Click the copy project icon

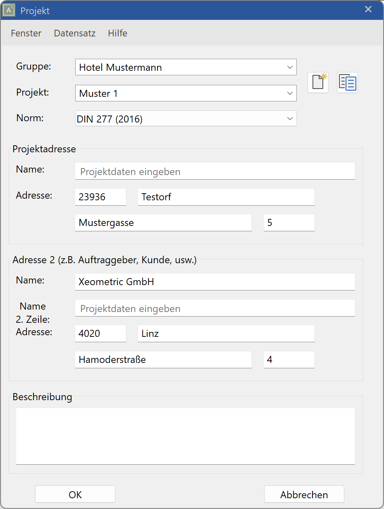coord(347,82)
